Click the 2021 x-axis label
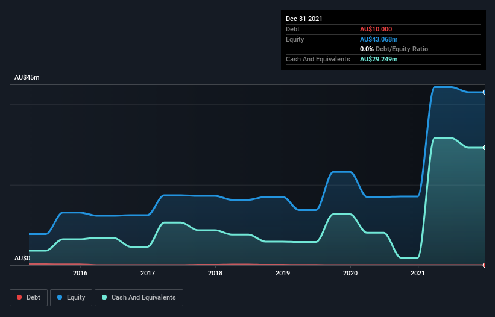 coord(418,273)
